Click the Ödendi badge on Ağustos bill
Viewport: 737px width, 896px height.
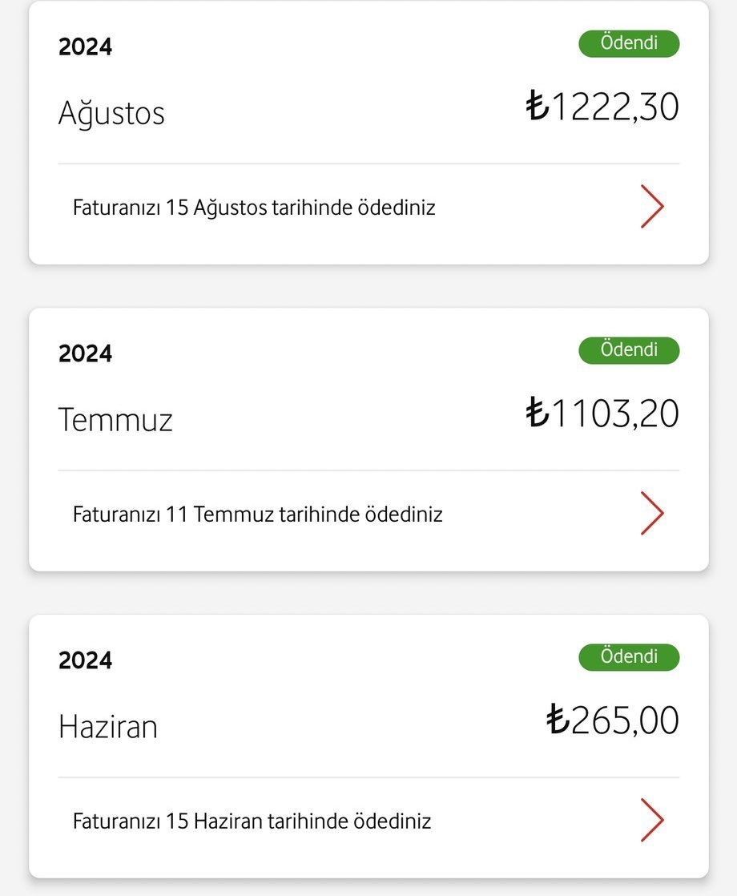(x=629, y=43)
